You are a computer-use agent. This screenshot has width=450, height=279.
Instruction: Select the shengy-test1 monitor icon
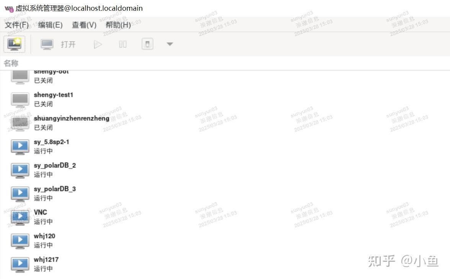tap(20, 100)
